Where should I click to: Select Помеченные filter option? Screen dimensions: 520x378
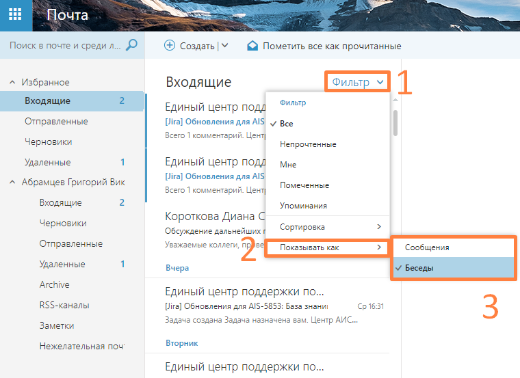(x=304, y=185)
